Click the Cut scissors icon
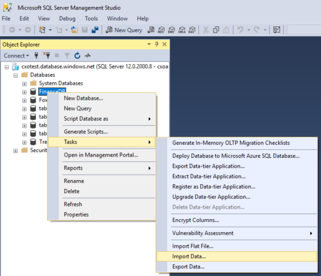The height and width of the screenshot is (276, 321). 206,30
